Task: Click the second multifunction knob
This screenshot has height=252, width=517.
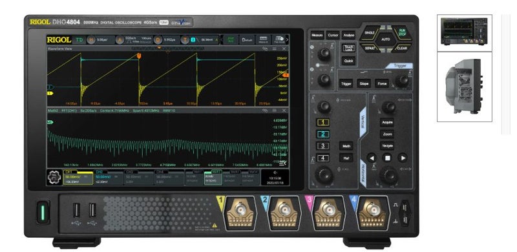Action: 324,80
